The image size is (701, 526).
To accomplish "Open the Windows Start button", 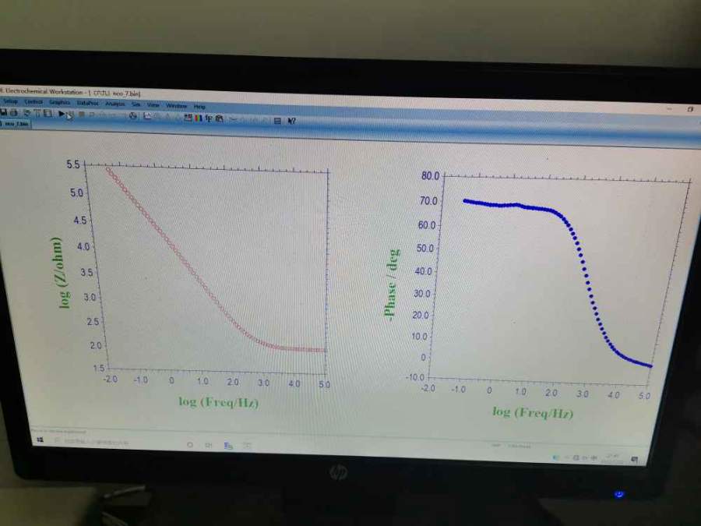I will point(41,440).
